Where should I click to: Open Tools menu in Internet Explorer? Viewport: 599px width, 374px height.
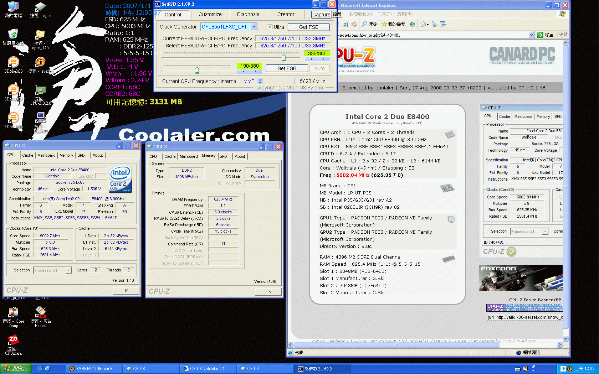[384, 14]
